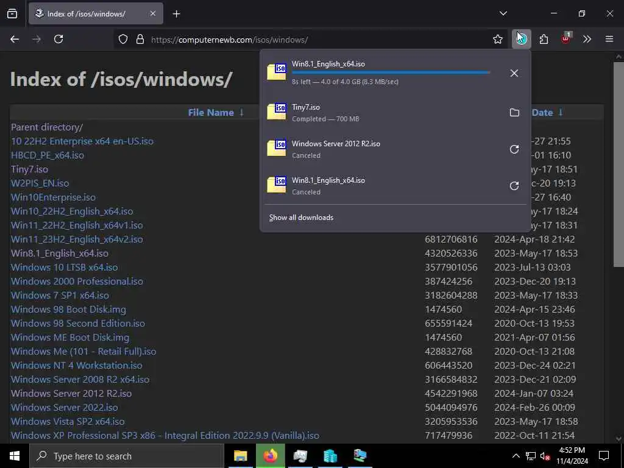Click the taskbar search box

(x=127, y=456)
